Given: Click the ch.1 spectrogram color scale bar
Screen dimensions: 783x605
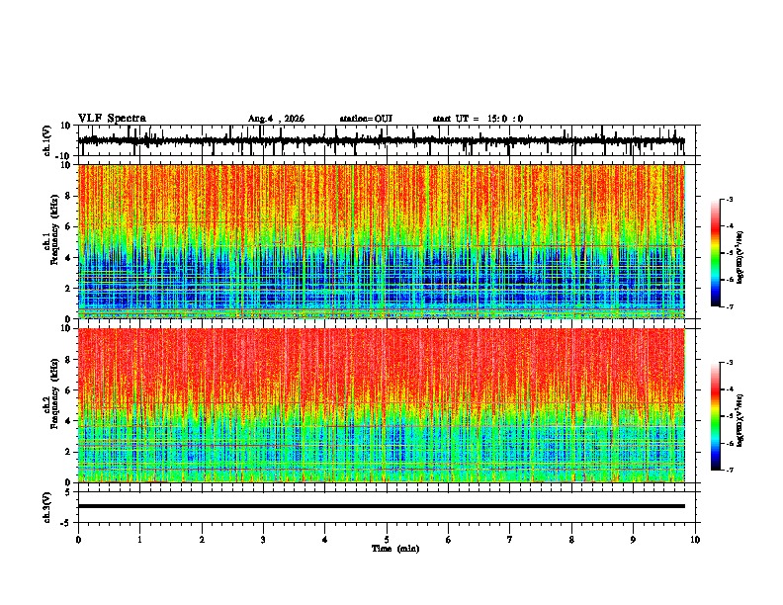Looking at the screenshot, I should point(716,252).
